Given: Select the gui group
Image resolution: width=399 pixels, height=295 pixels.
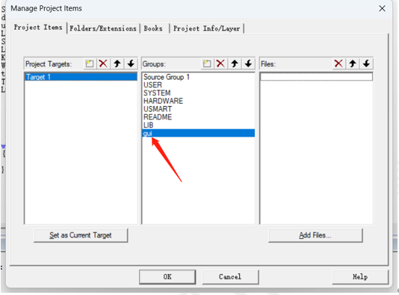Looking at the screenshot, I should pyautogui.click(x=199, y=133).
